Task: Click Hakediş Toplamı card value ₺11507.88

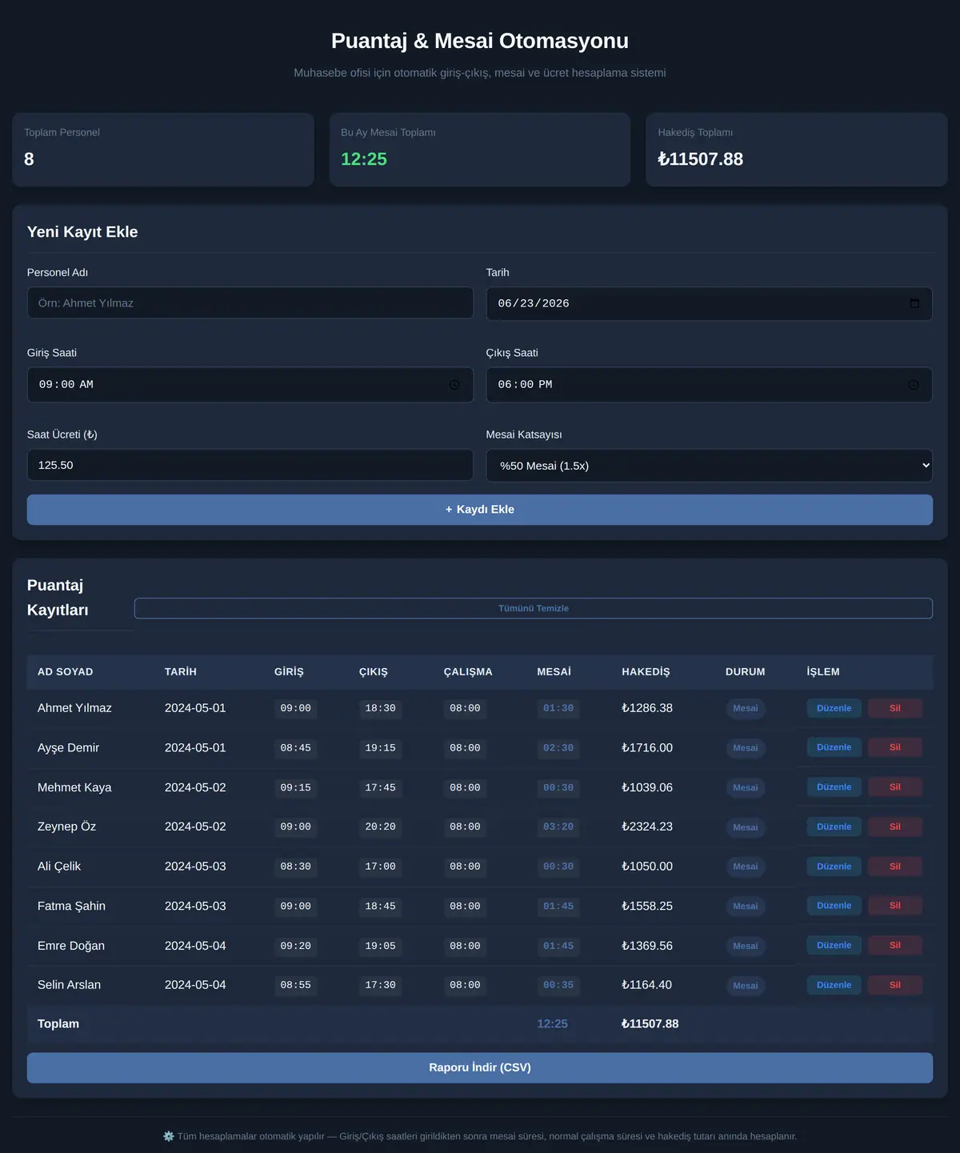Action: (701, 159)
